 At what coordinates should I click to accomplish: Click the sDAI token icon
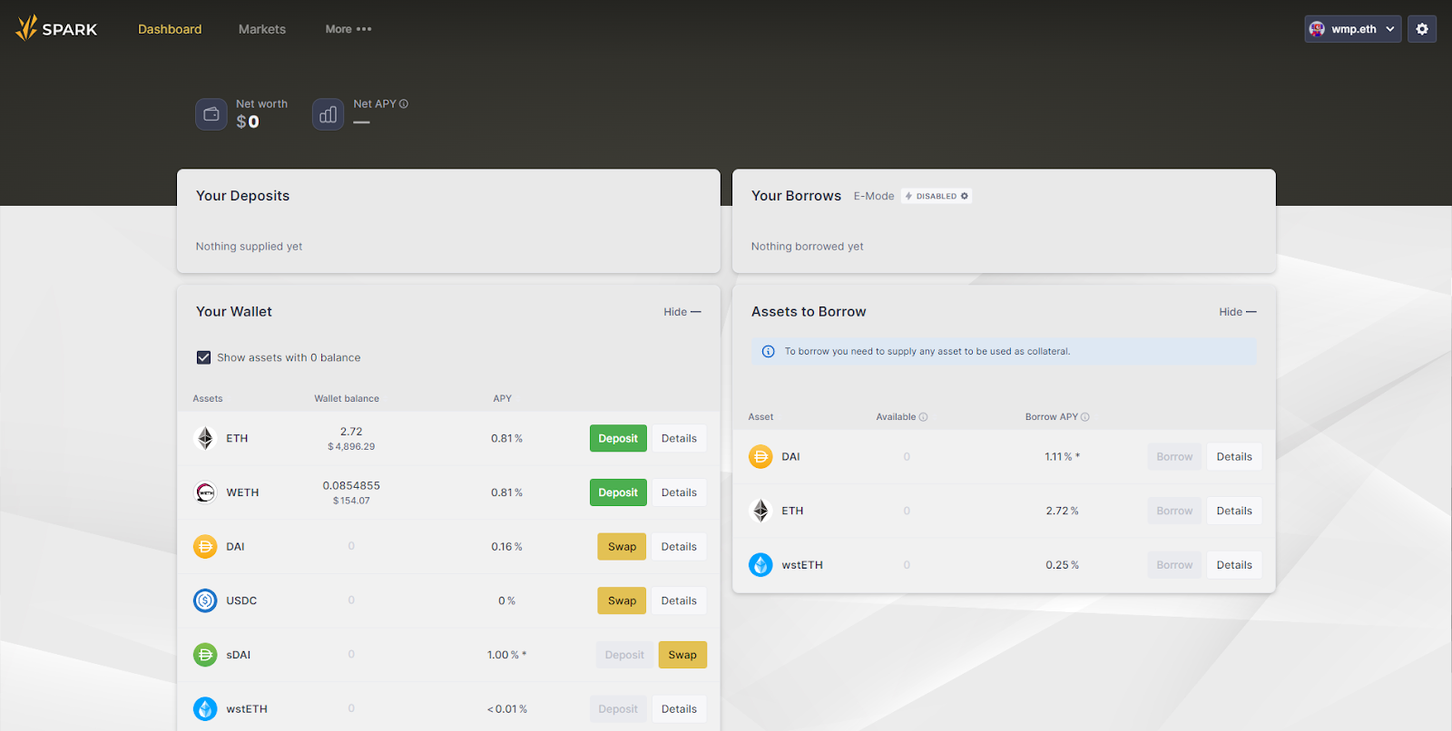click(205, 655)
